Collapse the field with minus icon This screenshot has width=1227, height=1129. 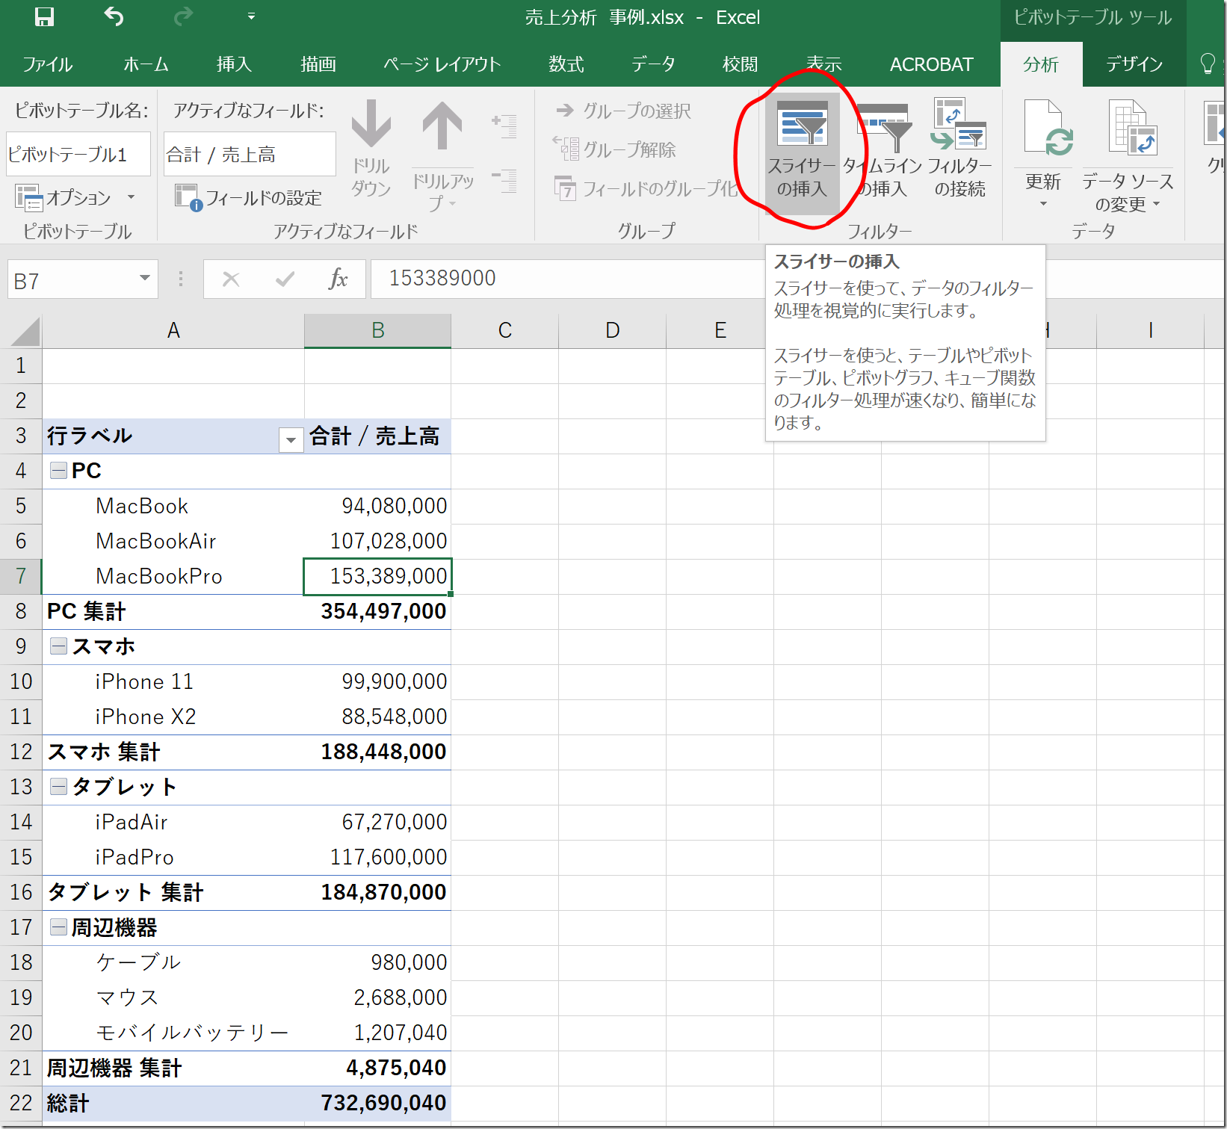[x=504, y=181]
